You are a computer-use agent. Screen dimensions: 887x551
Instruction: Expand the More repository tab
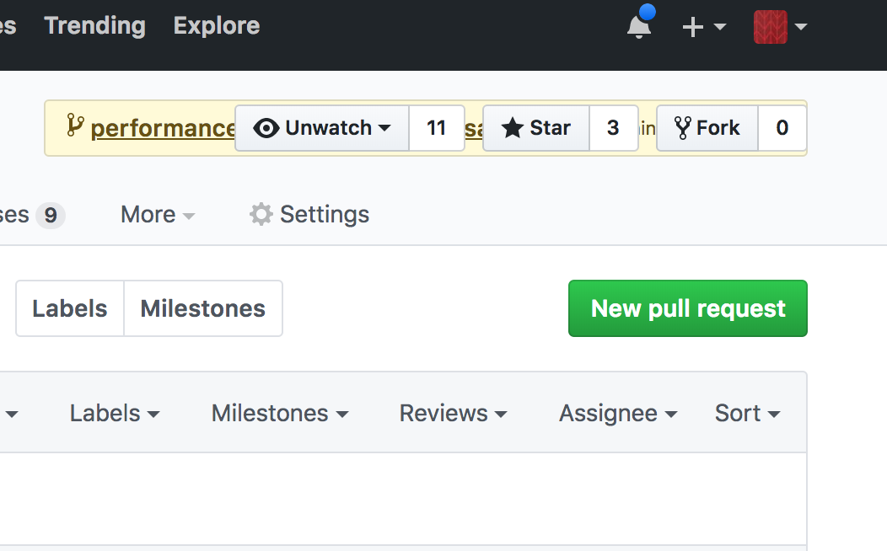(x=158, y=215)
